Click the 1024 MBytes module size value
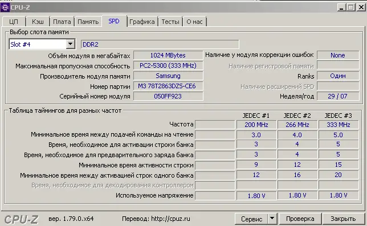This screenshot has height=226, width=367. 168,55
